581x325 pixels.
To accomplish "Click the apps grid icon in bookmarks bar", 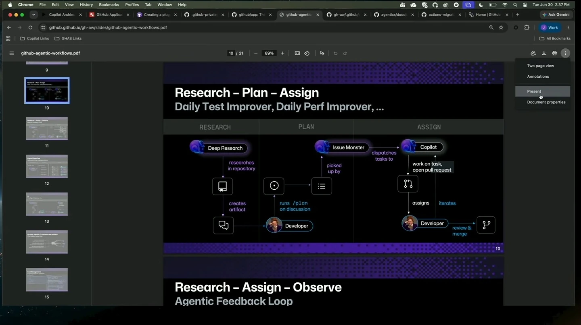I will (x=8, y=39).
